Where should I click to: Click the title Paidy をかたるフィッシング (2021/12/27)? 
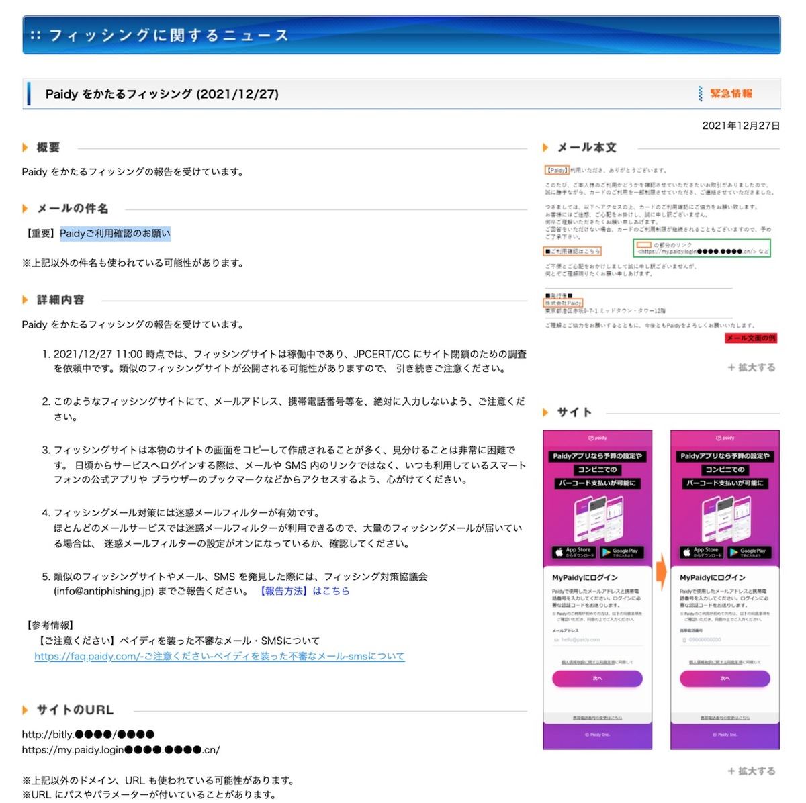162,94
